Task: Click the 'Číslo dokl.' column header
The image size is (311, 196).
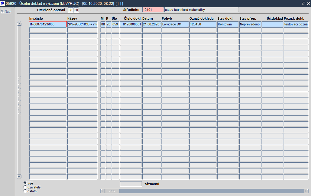Action: 132,18
